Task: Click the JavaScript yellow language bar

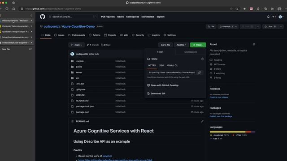Action: click(x=227, y=132)
